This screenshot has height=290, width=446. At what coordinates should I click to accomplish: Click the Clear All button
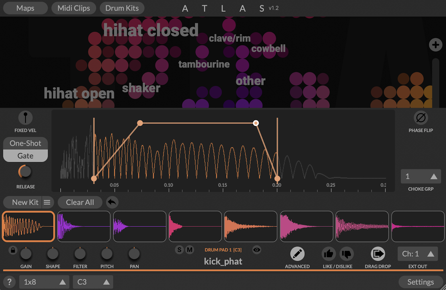80,202
